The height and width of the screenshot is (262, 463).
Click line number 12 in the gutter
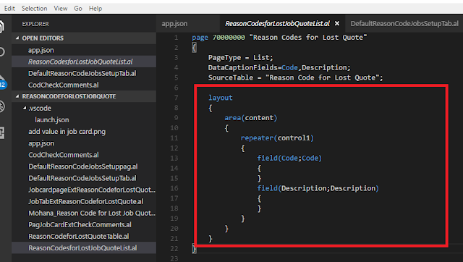tap(174, 148)
